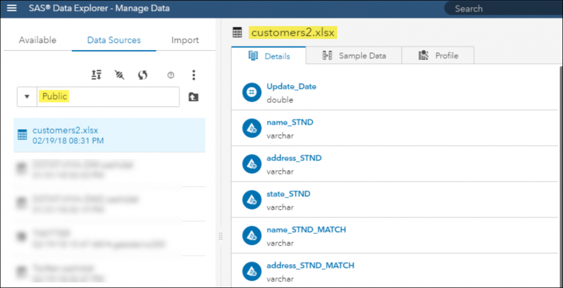Open the Details tab
Image resolution: width=563 pixels, height=288 pixels.
click(269, 56)
